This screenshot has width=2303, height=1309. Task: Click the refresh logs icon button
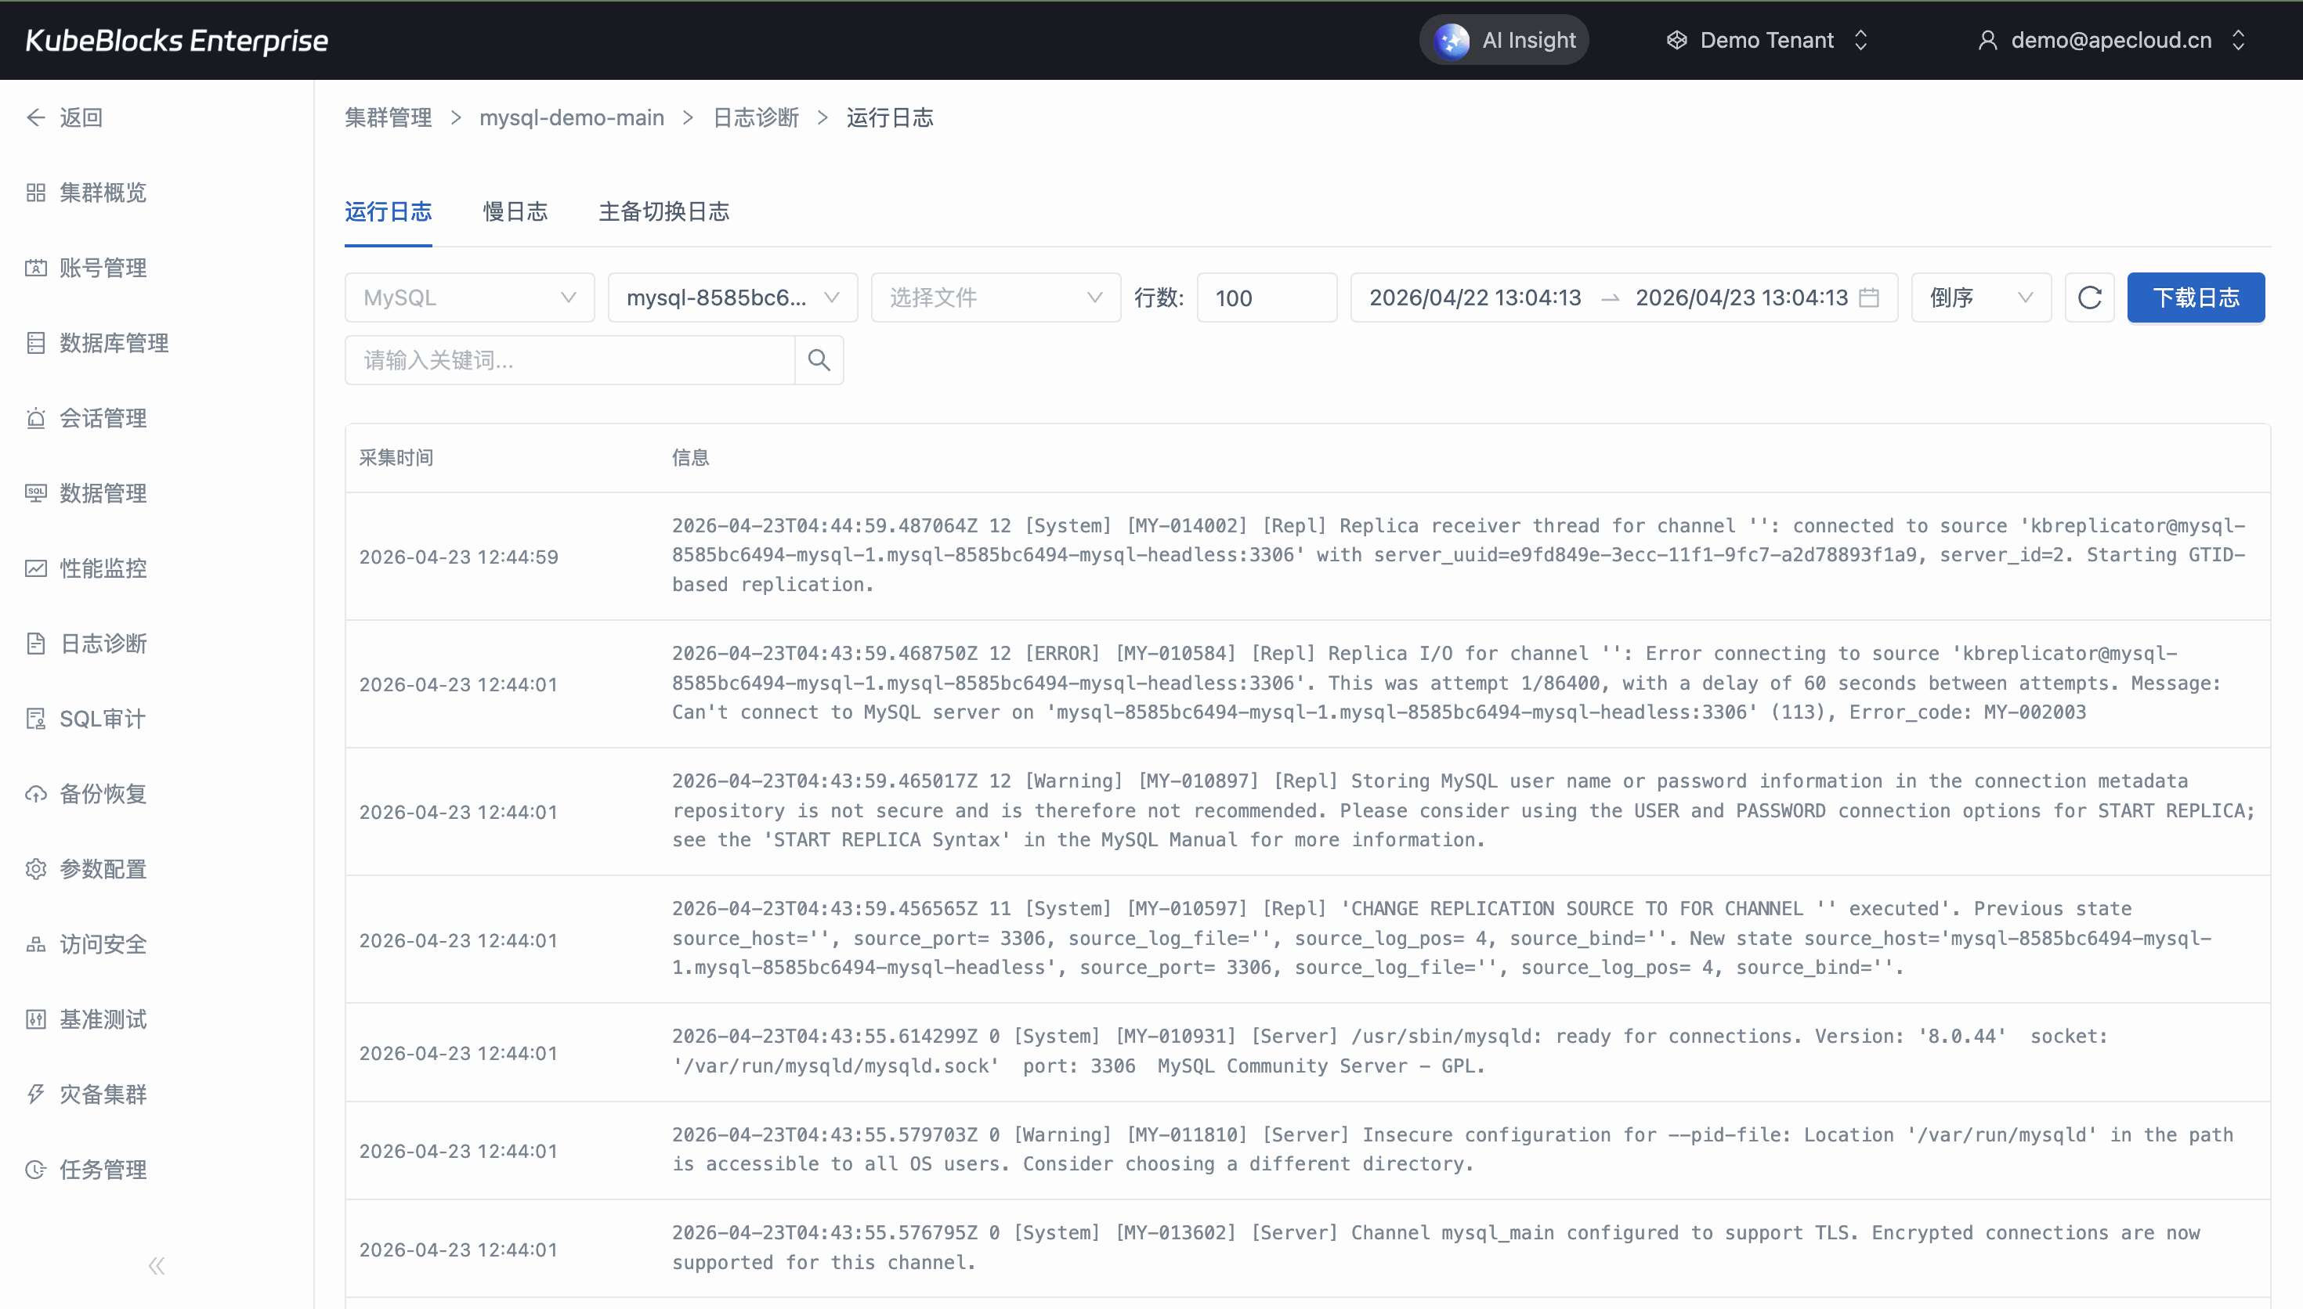[2089, 297]
